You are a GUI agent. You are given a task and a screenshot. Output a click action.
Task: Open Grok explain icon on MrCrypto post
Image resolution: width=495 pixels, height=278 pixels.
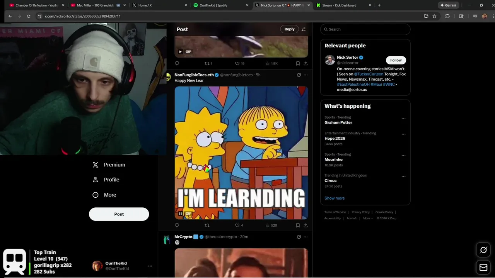299,237
